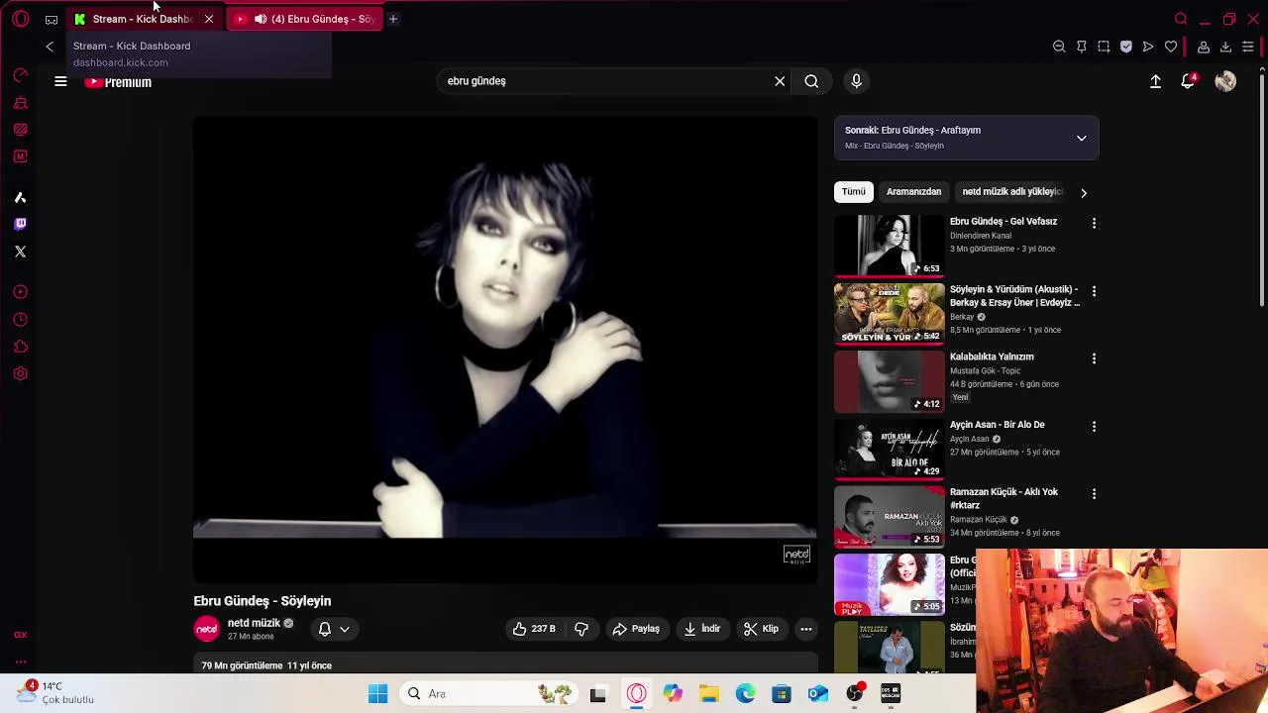Open the Twitch icon in Opera sidebar

[20, 224]
